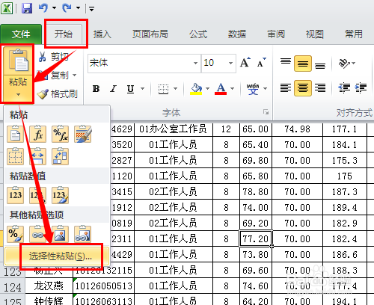This screenshot has height=305, width=374.
Task: Toggle Bold formatting
Action: coord(96,89)
